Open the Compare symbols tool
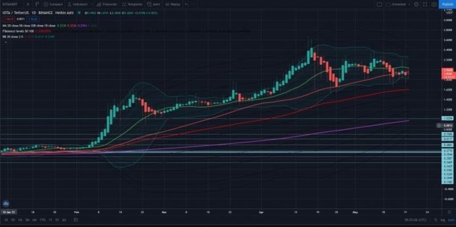 (x=53, y=5)
